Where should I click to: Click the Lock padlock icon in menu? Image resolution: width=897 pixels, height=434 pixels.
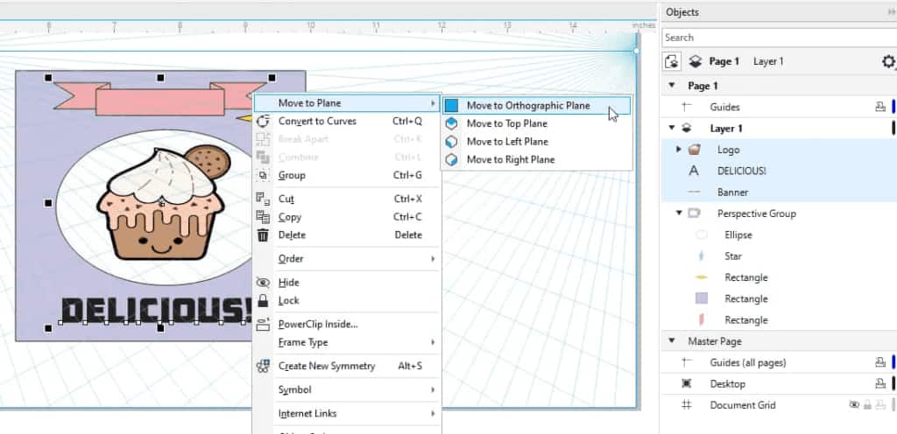(263, 300)
